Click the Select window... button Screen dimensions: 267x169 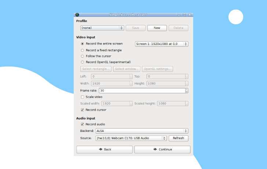click(127, 69)
